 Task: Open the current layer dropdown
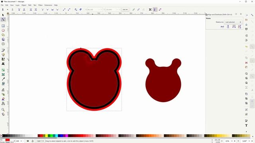tap(40, 141)
